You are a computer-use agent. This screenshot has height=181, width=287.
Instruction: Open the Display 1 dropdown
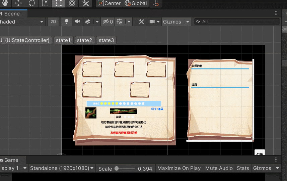click(13, 168)
